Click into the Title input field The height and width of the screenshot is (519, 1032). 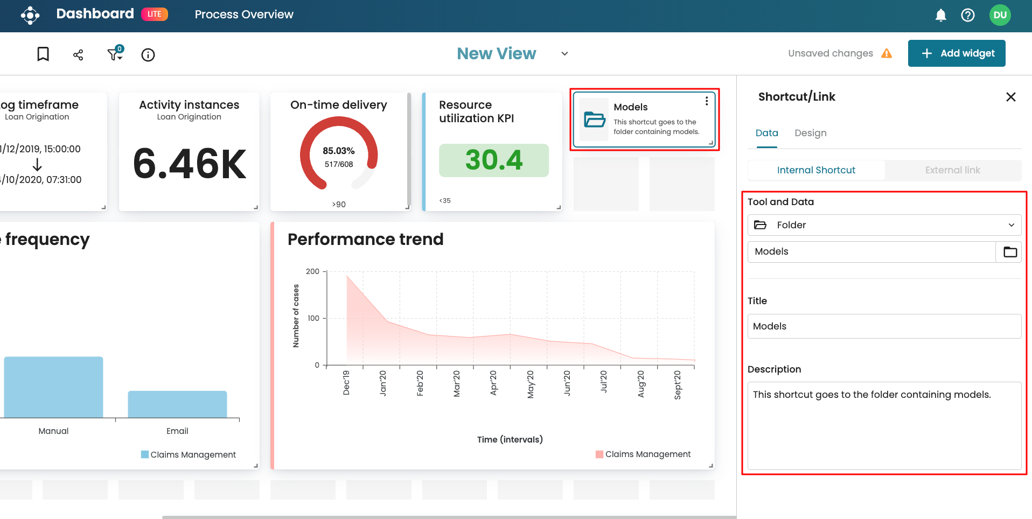[884, 326]
